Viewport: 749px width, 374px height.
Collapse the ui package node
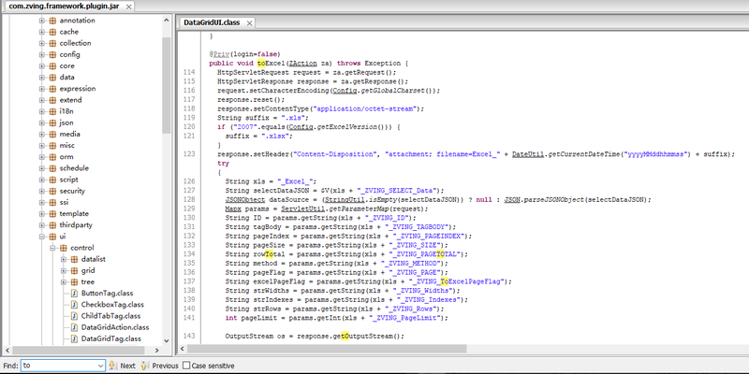pyautogui.click(x=41, y=236)
